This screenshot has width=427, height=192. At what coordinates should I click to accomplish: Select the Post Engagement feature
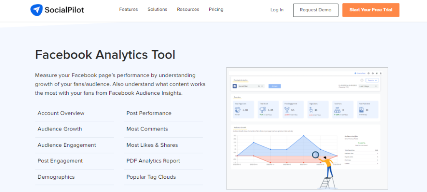60,161
